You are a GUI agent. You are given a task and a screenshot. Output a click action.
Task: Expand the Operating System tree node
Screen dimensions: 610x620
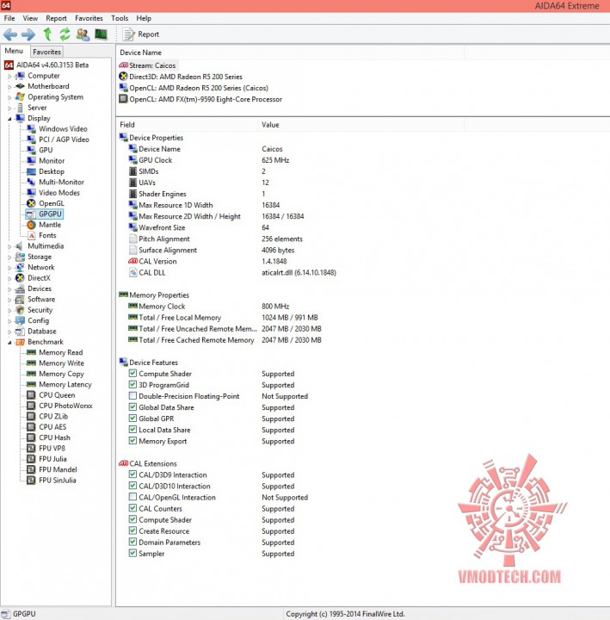coord(9,97)
